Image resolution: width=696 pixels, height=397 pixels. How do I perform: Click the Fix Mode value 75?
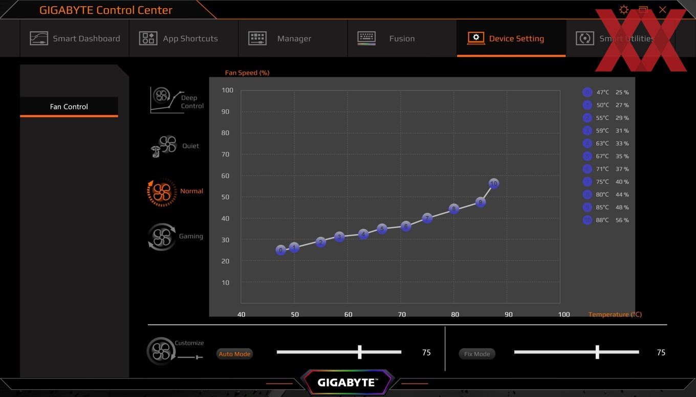tap(661, 352)
